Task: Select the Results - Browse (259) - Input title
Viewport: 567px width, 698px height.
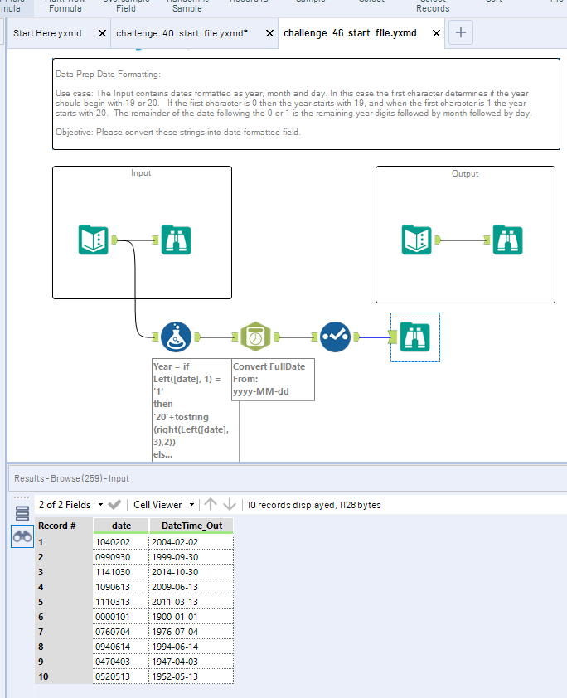Action: [x=71, y=478]
